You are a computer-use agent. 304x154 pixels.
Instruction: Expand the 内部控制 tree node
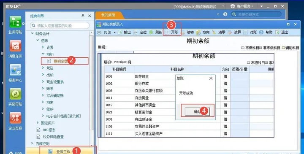pos(32,143)
